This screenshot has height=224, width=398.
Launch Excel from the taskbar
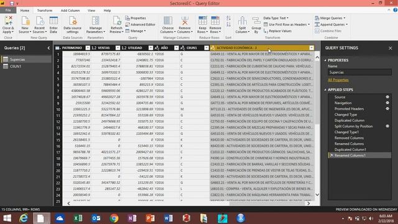[78, 218]
